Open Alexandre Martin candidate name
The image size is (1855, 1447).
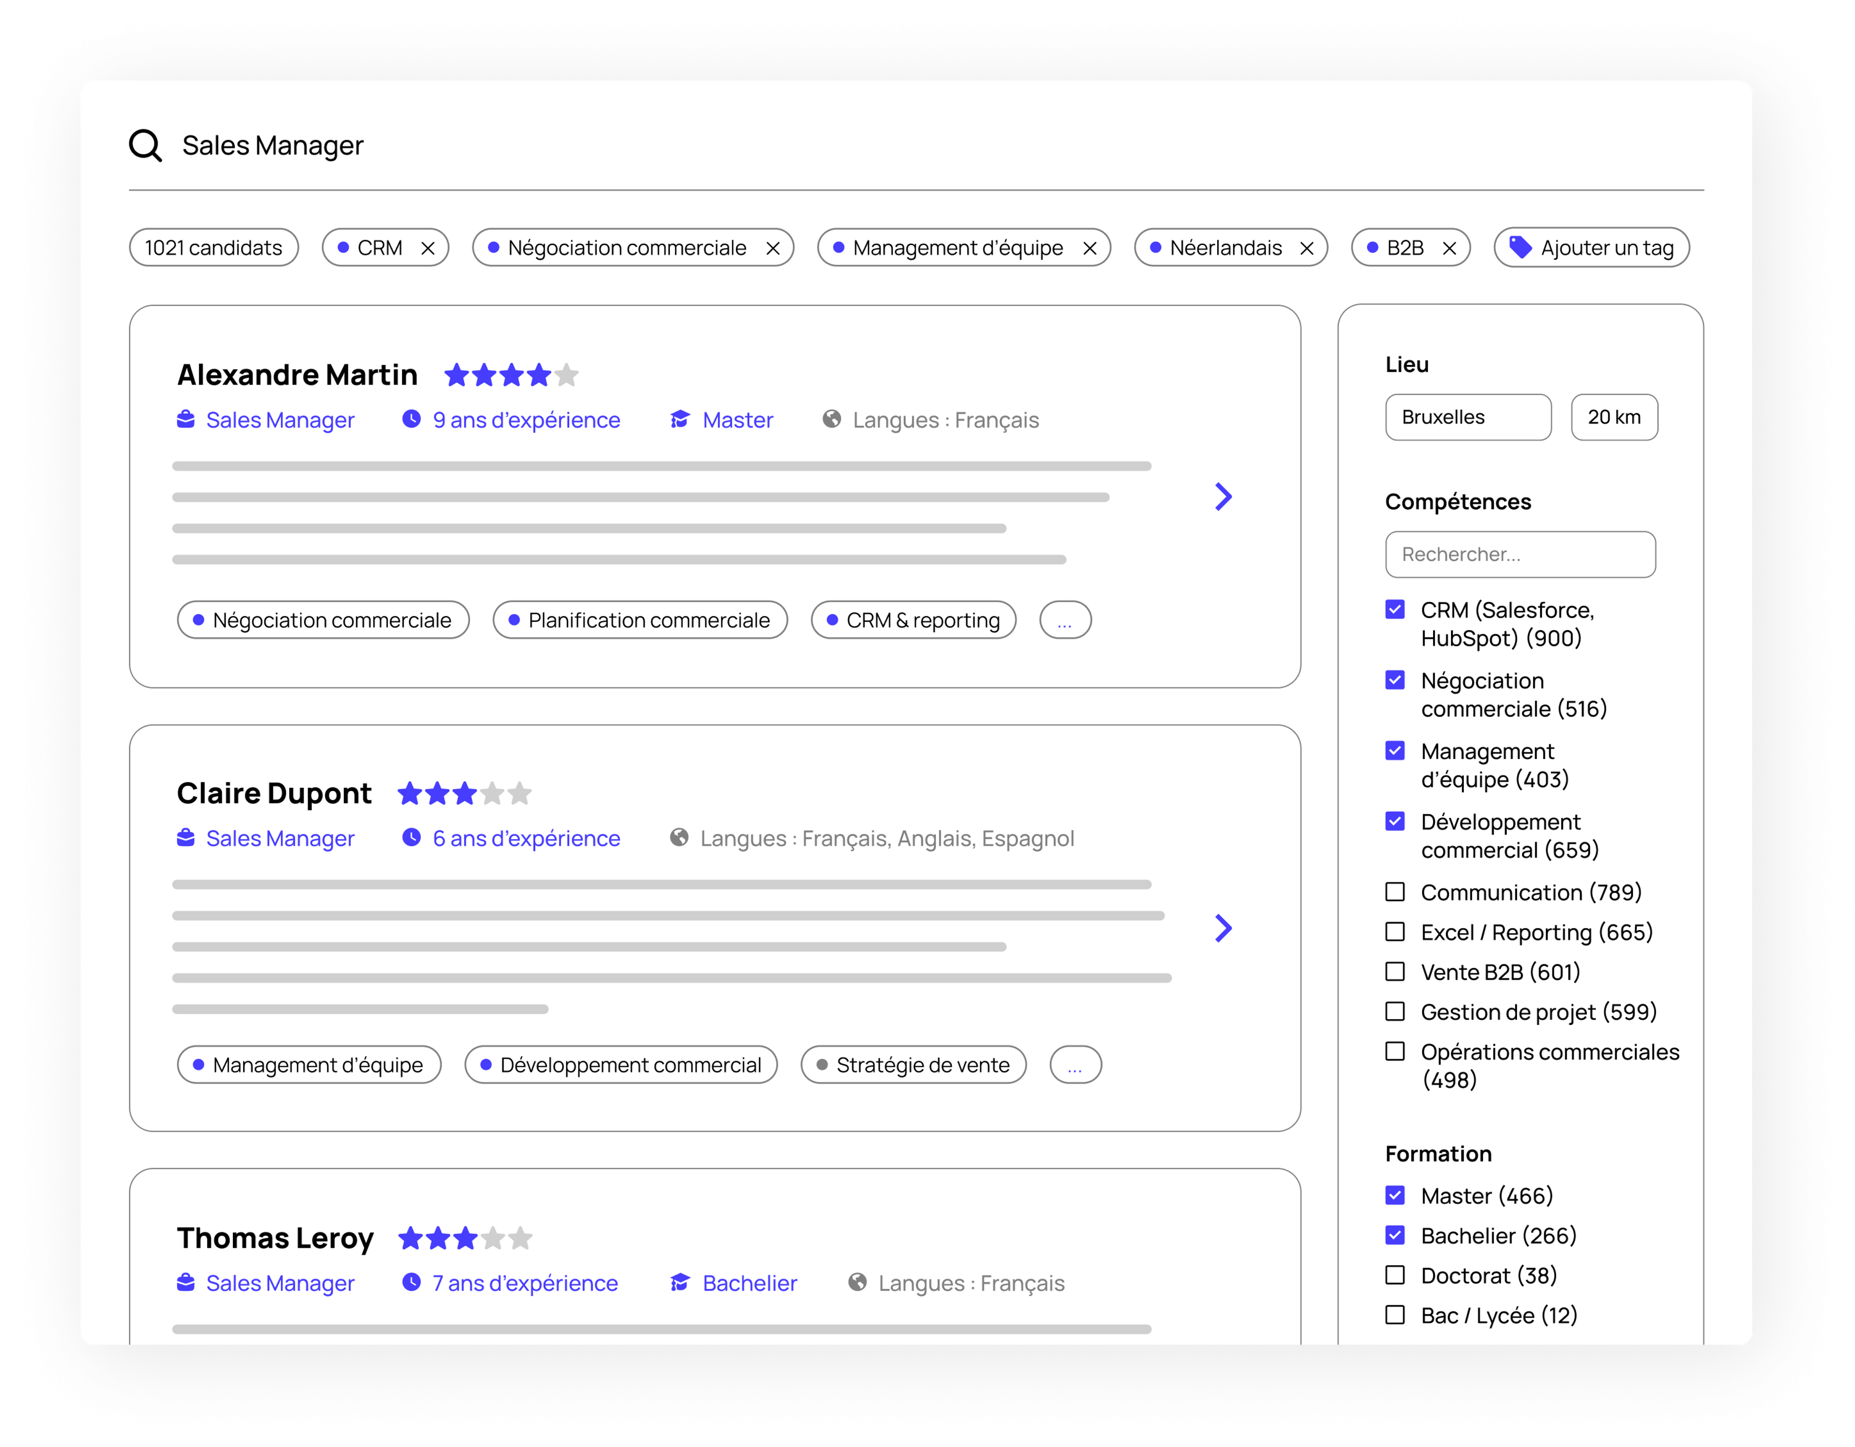[x=297, y=375]
